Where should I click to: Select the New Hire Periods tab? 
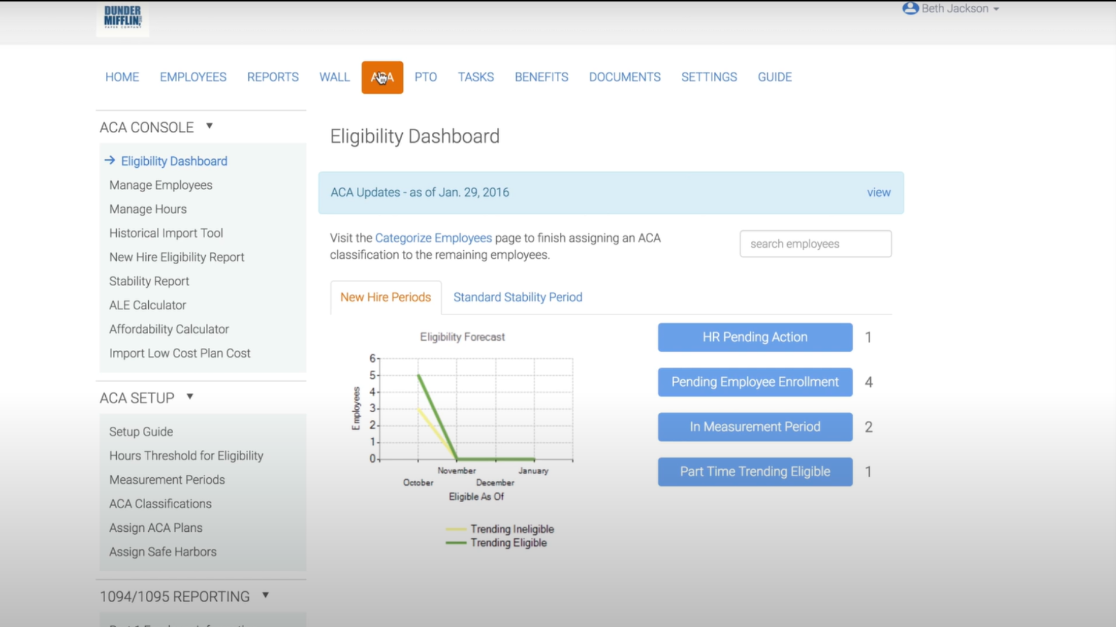[x=385, y=297]
